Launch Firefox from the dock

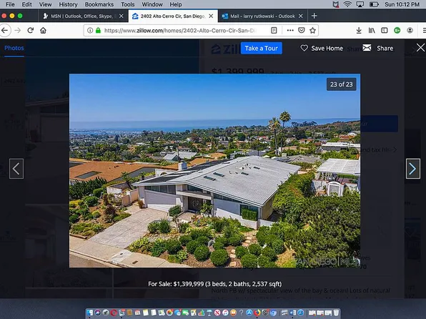257,313
